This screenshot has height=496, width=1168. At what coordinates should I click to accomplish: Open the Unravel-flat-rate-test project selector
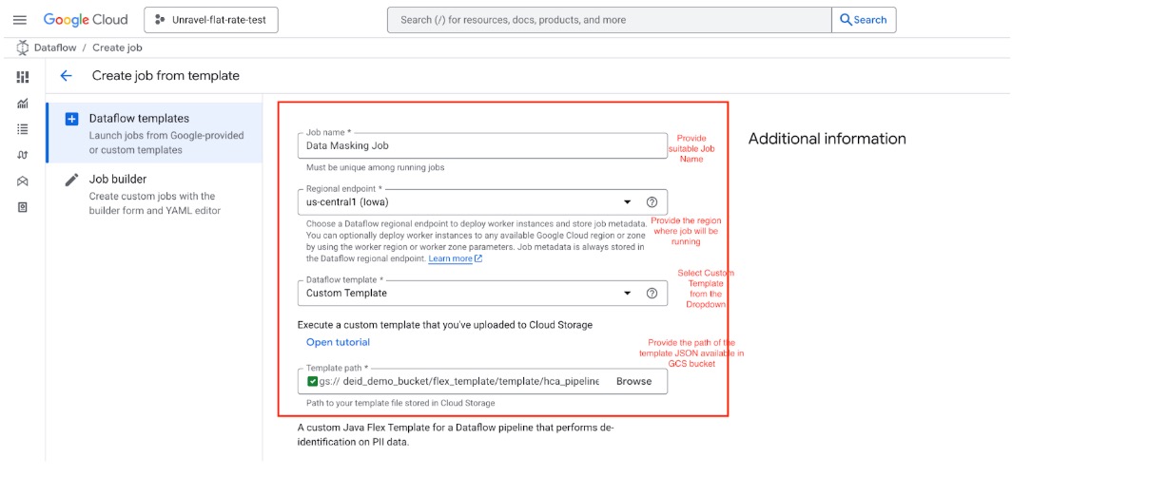click(x=211, y=20)
